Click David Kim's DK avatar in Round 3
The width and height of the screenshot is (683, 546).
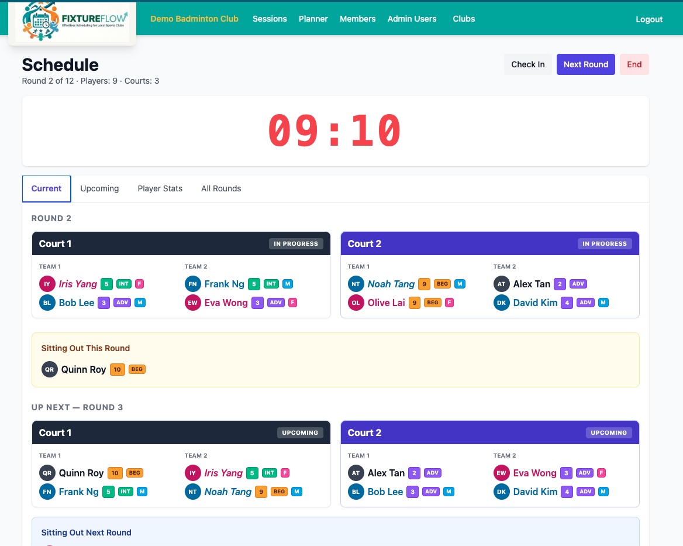(x=501, y=492)
